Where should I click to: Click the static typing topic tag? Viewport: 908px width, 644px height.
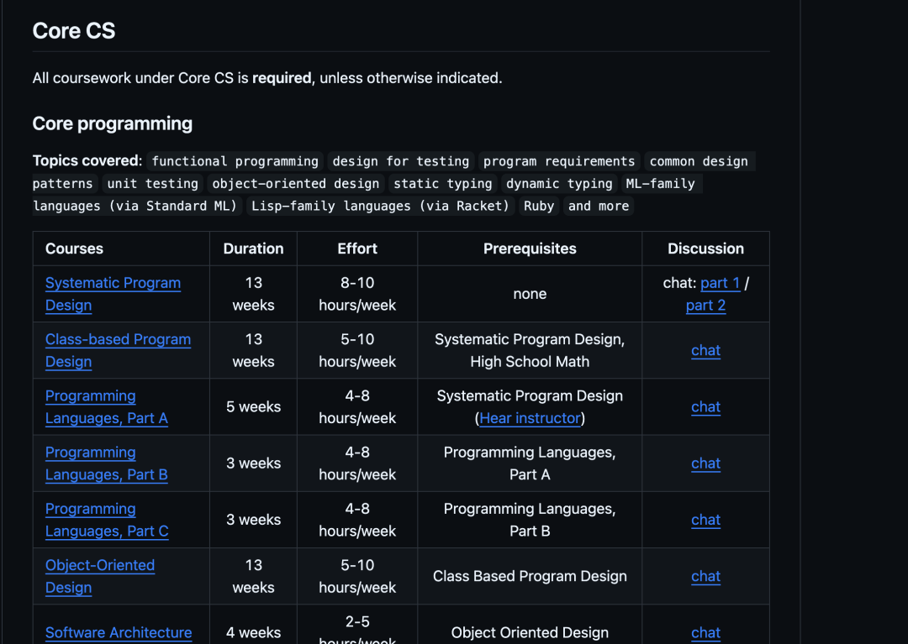pos(443,184)
